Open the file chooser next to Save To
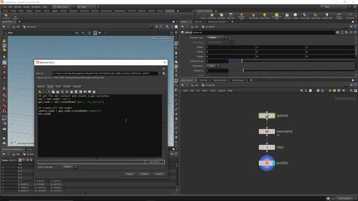 point(164,73)
